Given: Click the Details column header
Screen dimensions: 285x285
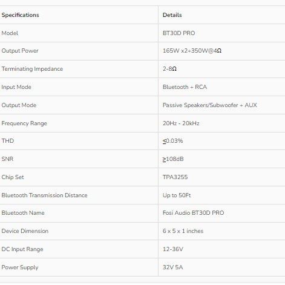Looking at the screenshot, I should [x=172, y=15].
